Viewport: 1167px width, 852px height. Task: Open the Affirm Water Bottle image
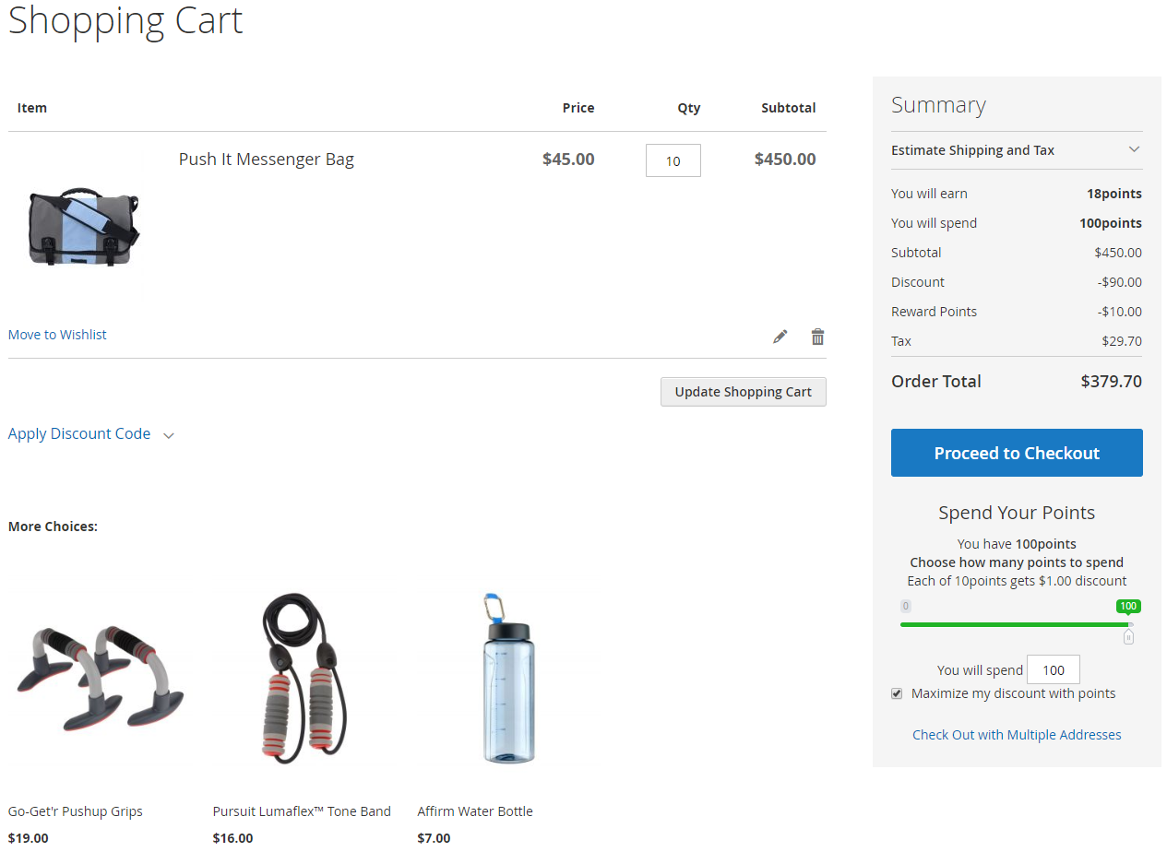click(508, 678)
